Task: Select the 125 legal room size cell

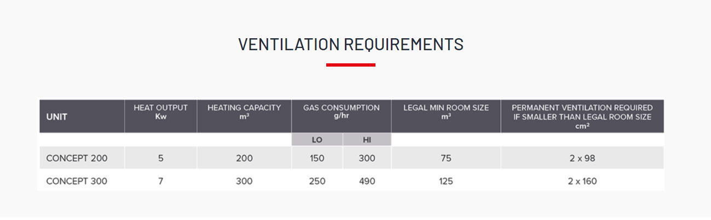Action: click(446, 181)
